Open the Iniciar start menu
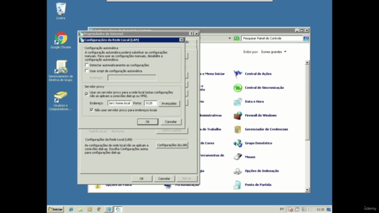This screenshot has height=213, width=379. pyautogui.click(x=56, y=209)
